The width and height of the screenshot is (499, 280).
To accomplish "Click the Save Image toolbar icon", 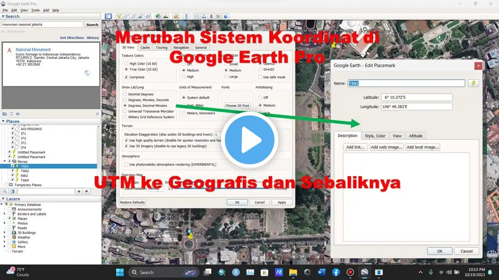I will tap(211, 16).
